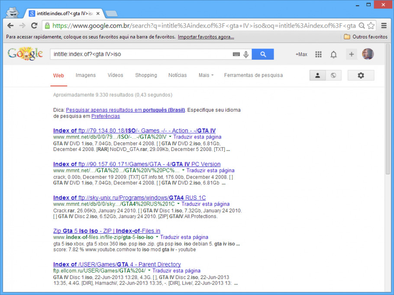Start voice search with the microphone icon

pyautogui.click(x=246, y=54)
